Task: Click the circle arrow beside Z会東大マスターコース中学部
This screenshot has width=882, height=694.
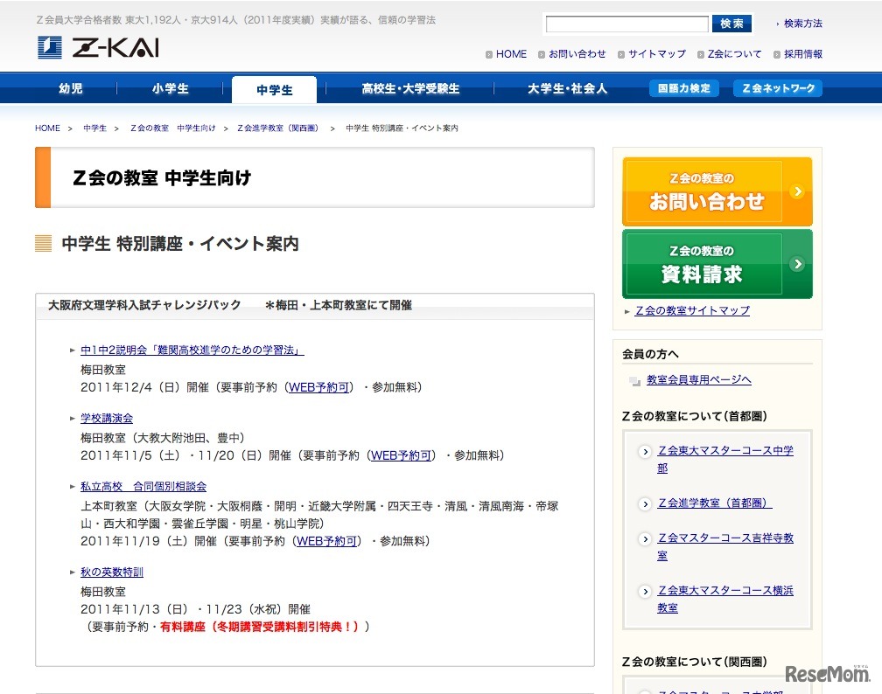Action: pyautogui.click(x=645, y=453)
